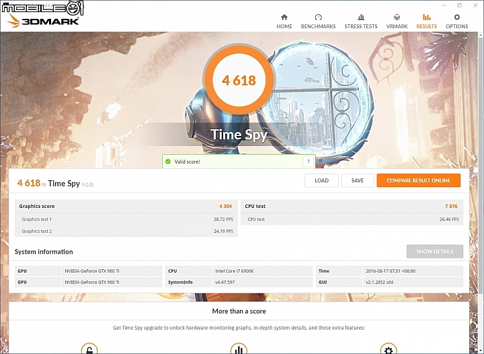The image size is (484, 354).
Task: Click the Graphics score value 4 304
Action: point(225,207)
